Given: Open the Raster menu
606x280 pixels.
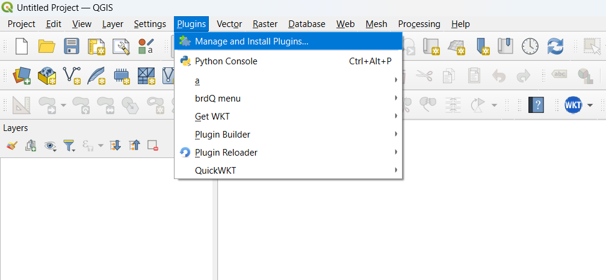Looking at the screenshot, I should tap(265, 24).
